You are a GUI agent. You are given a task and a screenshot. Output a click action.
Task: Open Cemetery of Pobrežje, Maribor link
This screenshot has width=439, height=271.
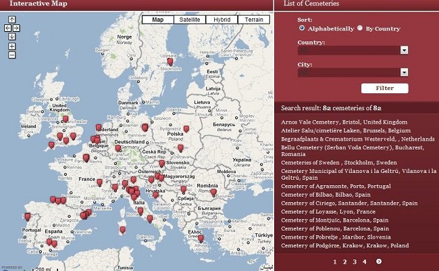click(x=336, y=237)
